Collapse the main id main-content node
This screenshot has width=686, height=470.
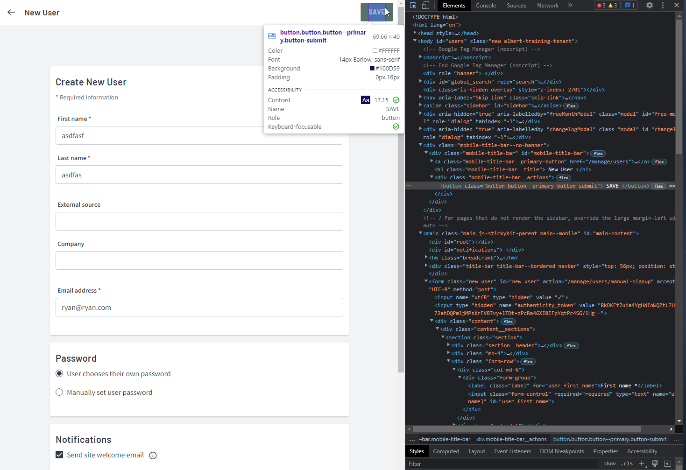pyautogui.click(x=420, y=233)
